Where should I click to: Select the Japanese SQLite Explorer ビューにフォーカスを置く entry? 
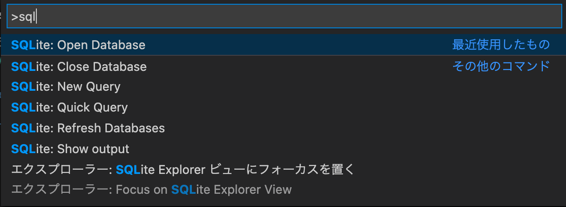(283, 170)
